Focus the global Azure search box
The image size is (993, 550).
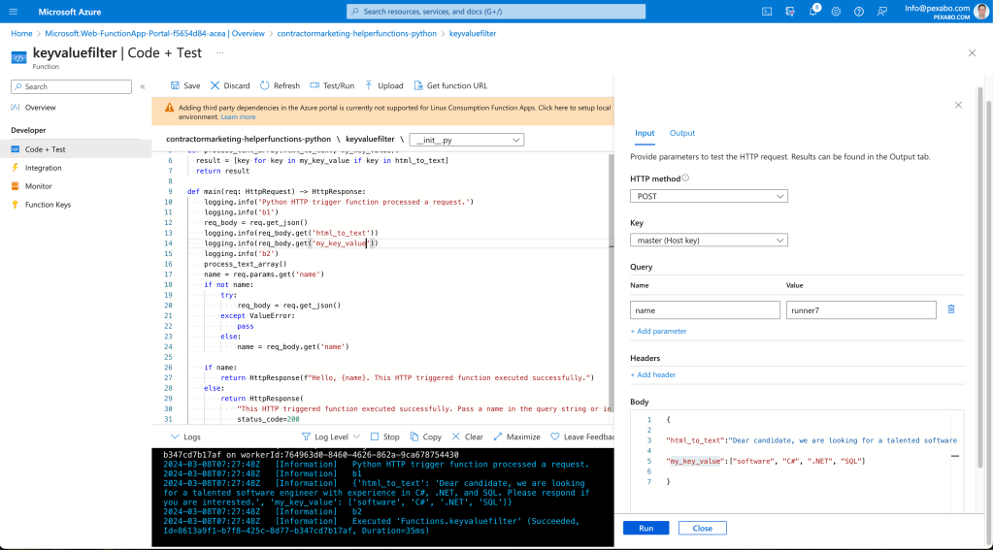point(496,12)
